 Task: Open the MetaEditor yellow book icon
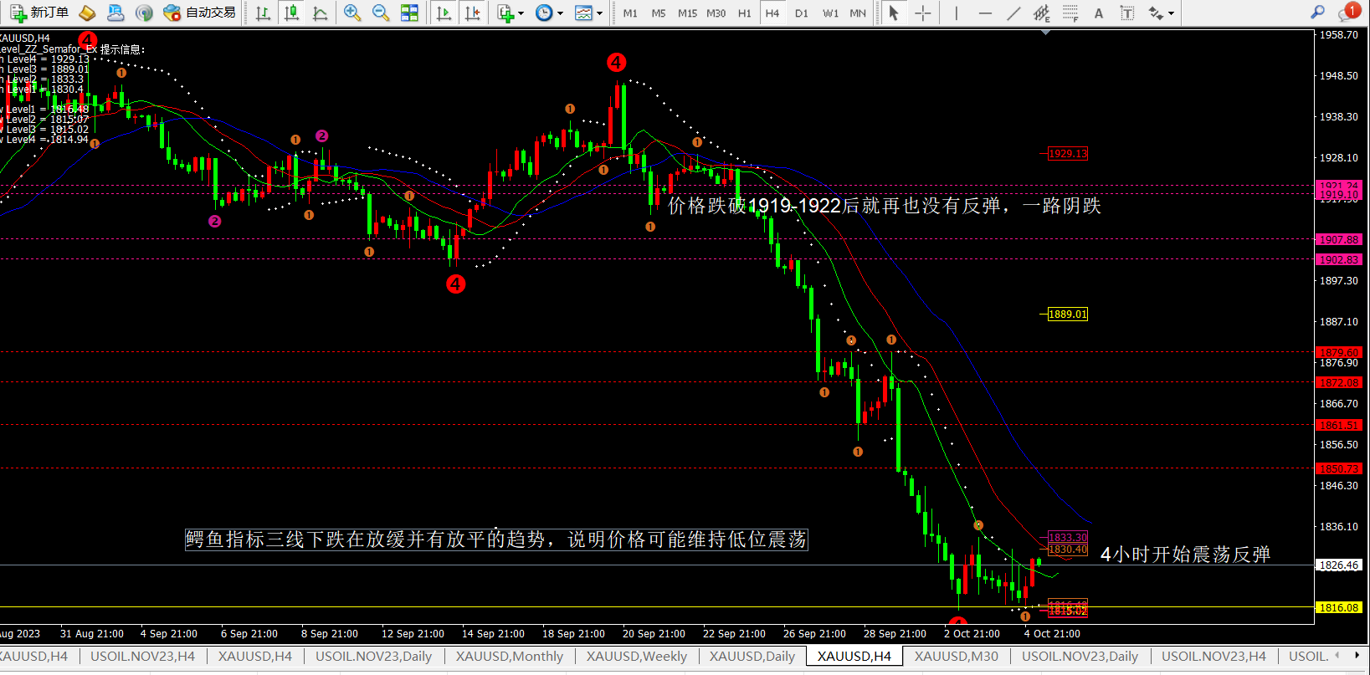(87, 13)
